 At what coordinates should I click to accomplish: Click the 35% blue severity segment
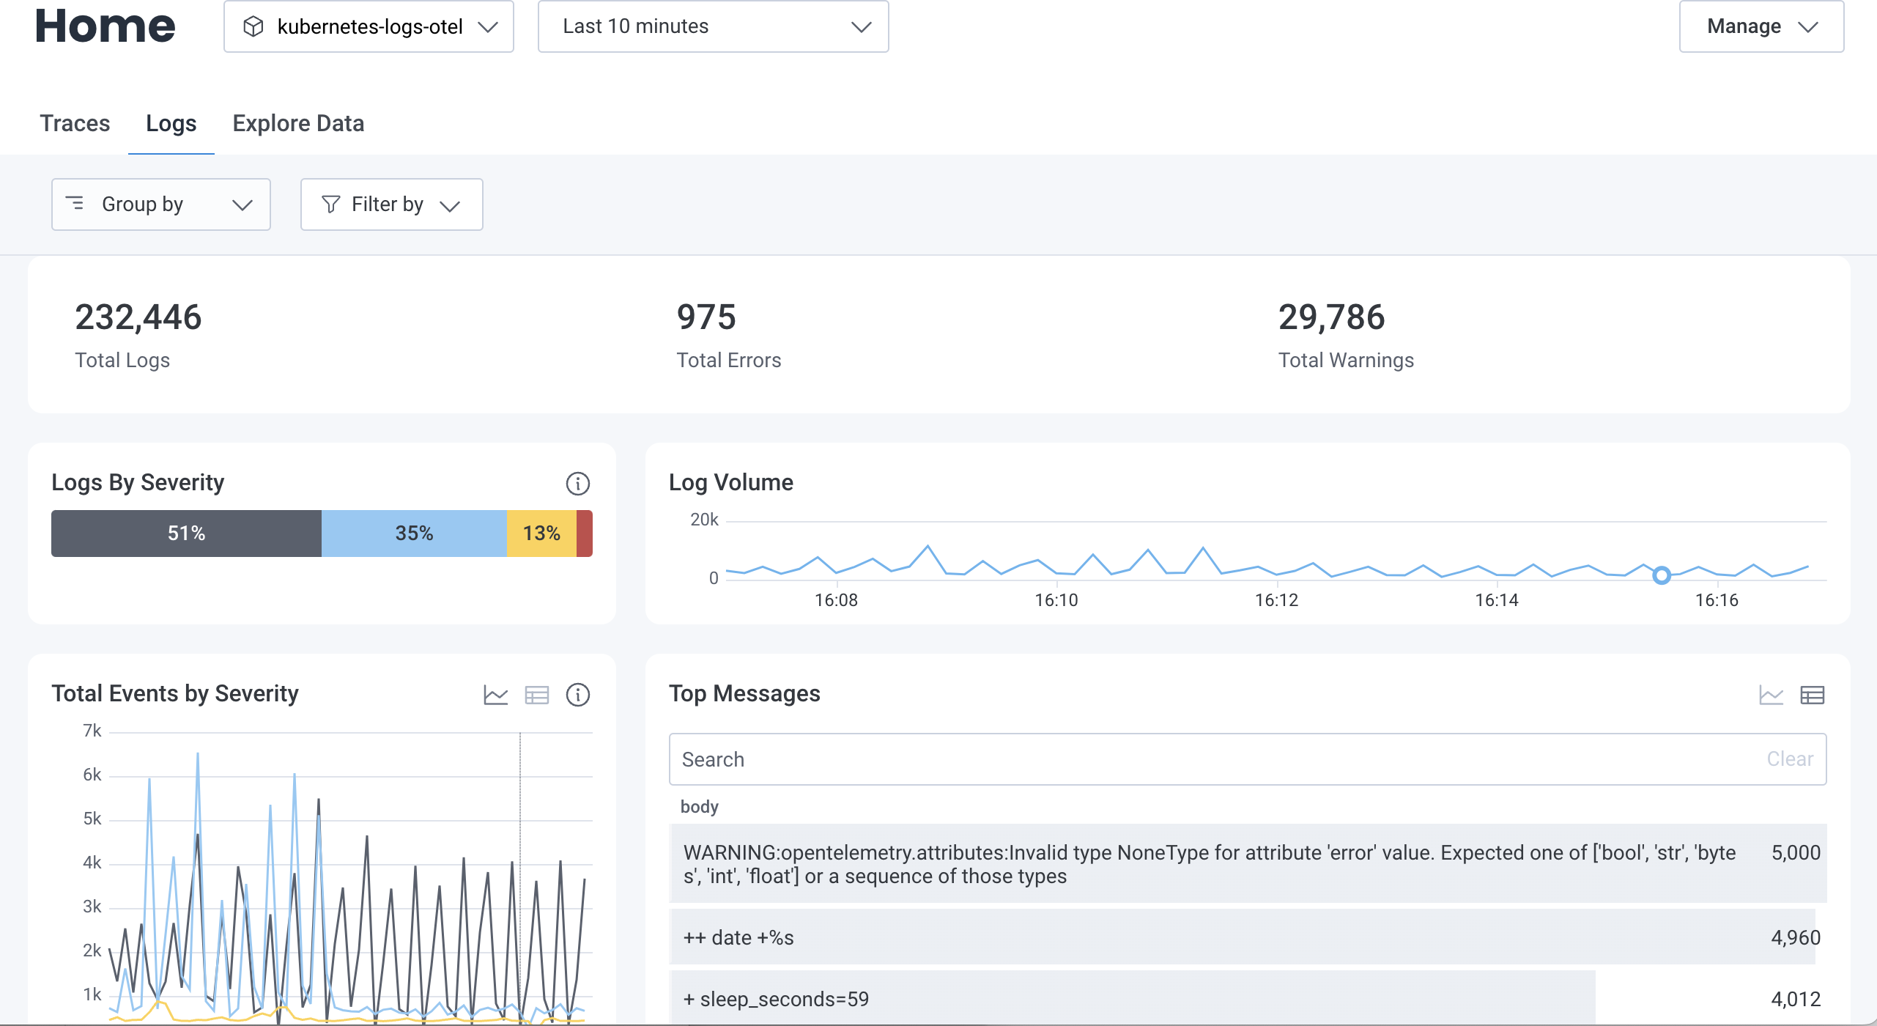click(414, 534)
